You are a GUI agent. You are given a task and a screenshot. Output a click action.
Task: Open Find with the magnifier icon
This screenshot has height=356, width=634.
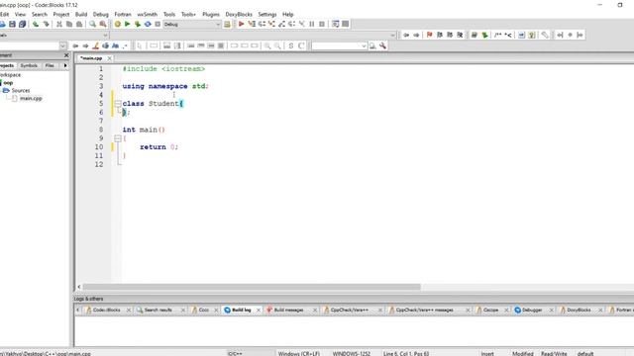coord(92,24)
